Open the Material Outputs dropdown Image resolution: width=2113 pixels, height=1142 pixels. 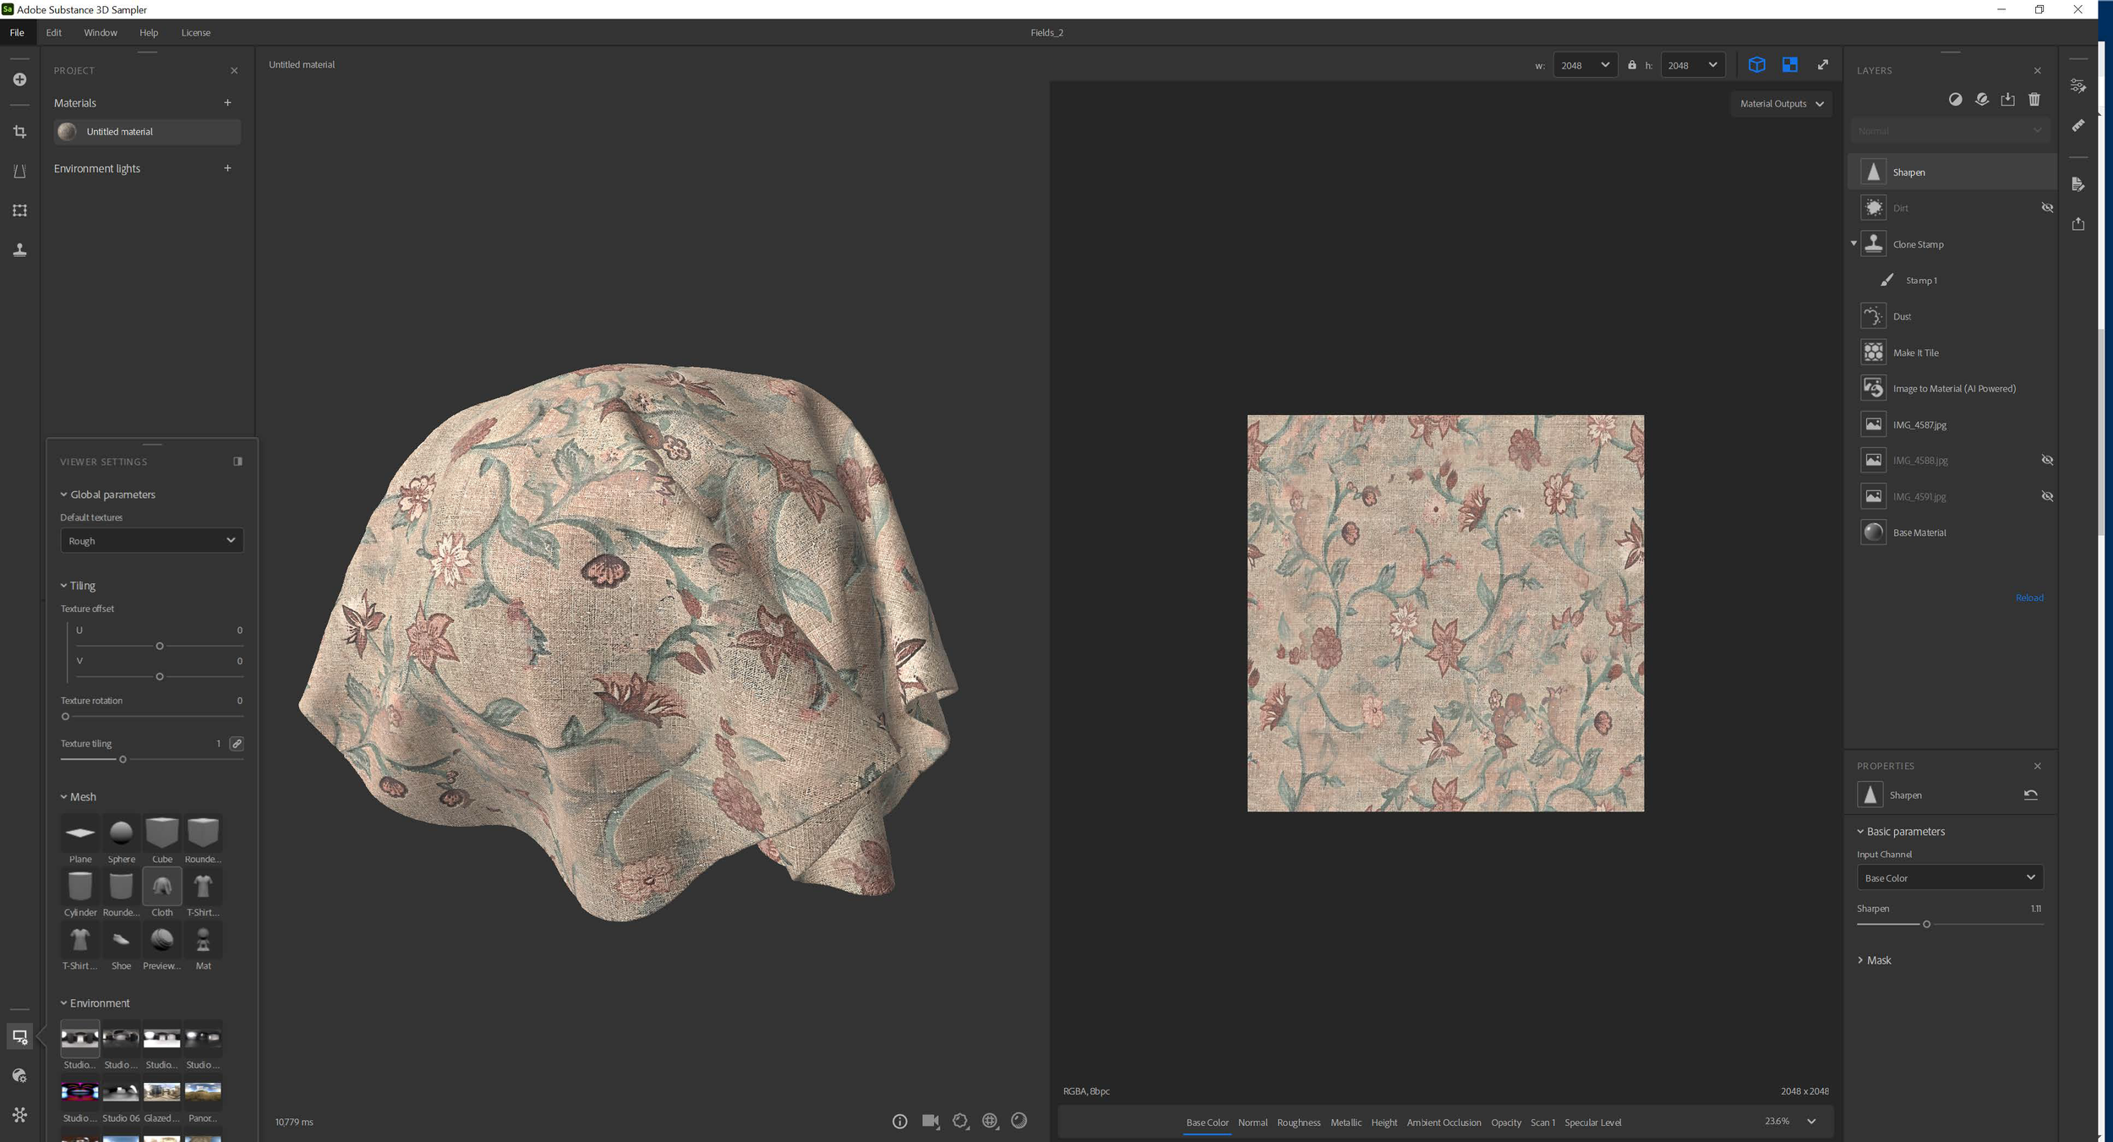pos(1781,104)
